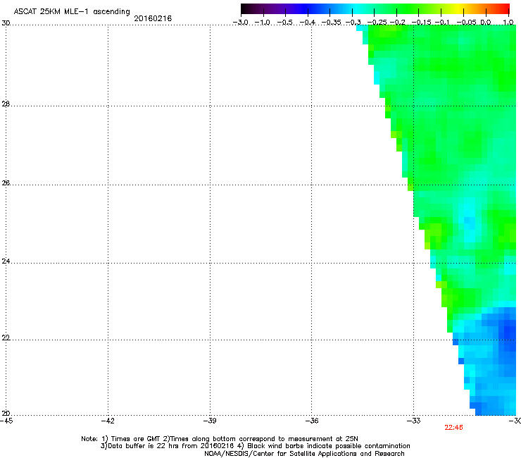Click the '-0.25' color bar label
521x458 pixels.
(377, 23)
